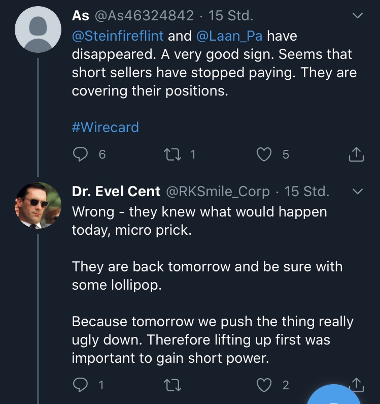View the As profile avatar
The image size is (380, 404).
pyautogui.click(x=38, y=30)
